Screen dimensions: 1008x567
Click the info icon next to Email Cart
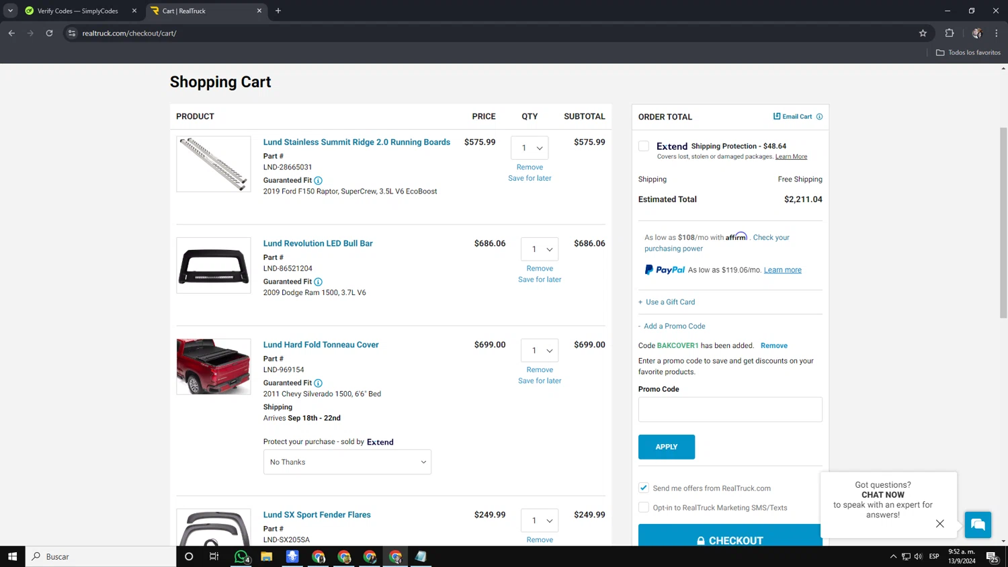pyautogui.click(x=819, y=117)
